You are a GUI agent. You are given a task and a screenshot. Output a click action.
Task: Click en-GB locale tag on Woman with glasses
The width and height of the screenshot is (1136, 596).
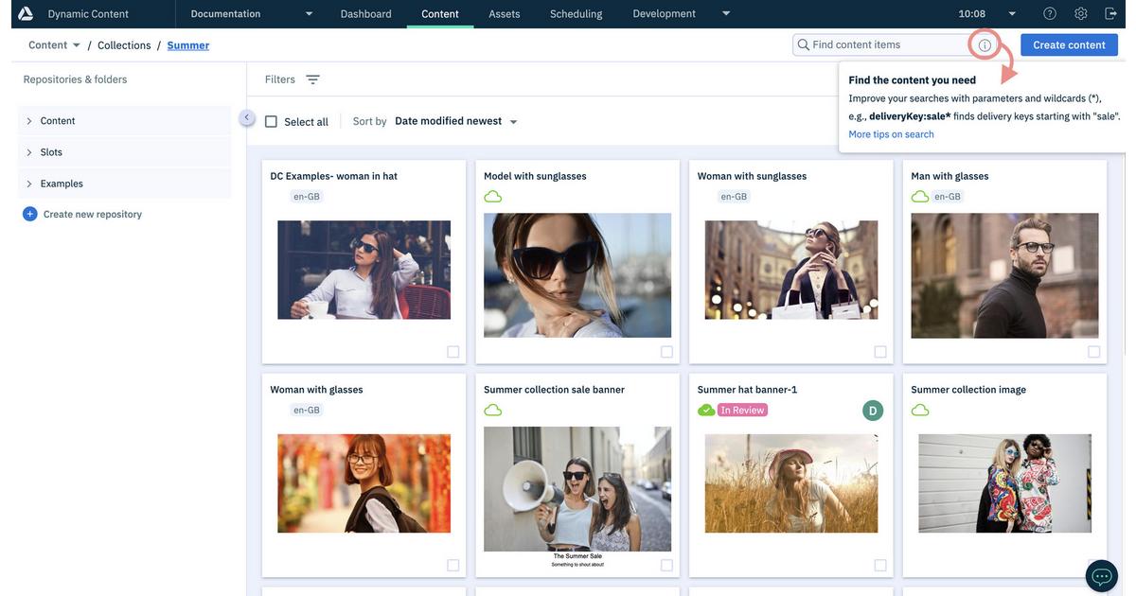point(307,411)
